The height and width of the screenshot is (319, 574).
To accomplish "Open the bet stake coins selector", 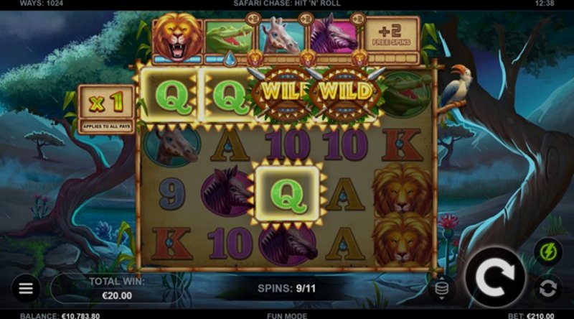I will coord(441,288).
